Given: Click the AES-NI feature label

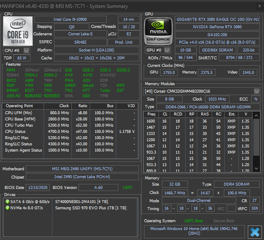Looking at the screenshot, I should pyautogui.click(x=13, y=96).
